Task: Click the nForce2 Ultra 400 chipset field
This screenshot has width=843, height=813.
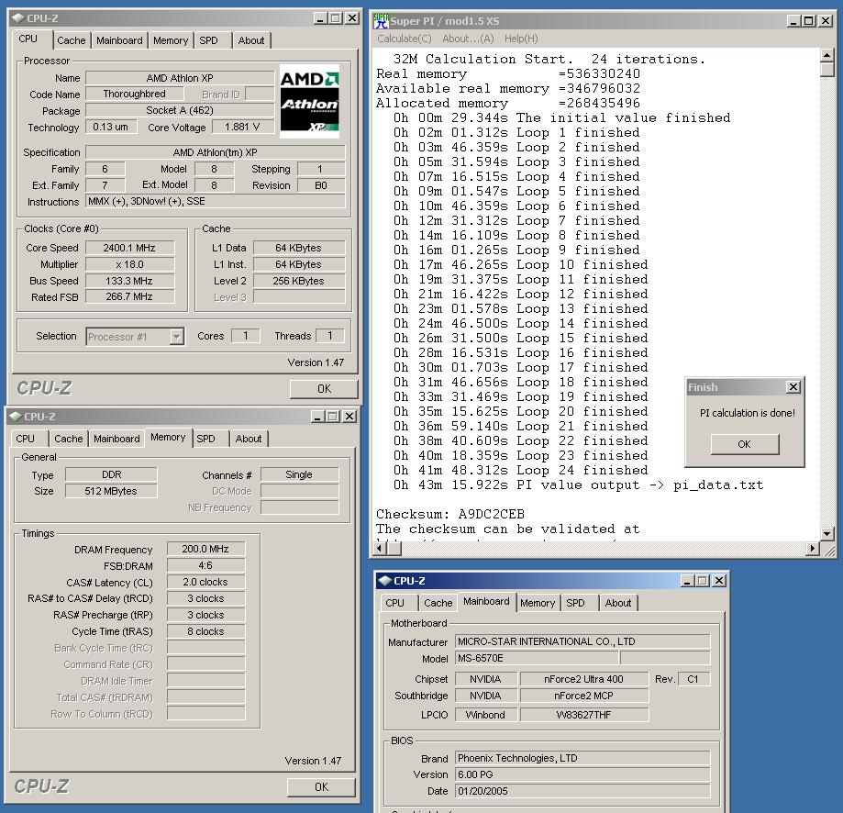Action: (x=584, y=679)
